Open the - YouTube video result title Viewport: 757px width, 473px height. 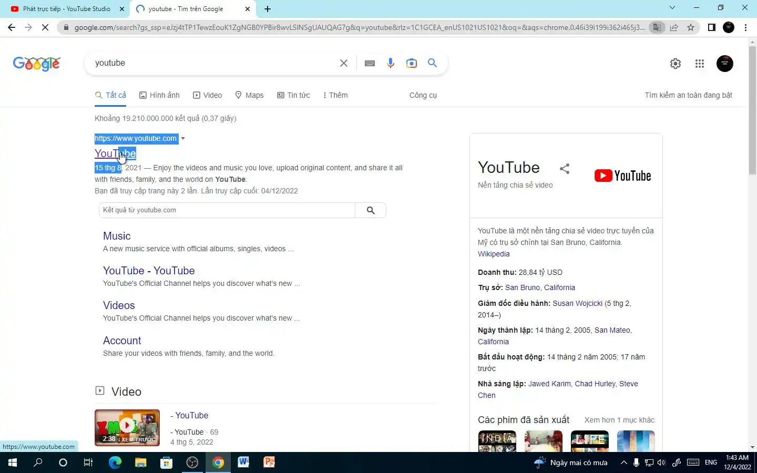point(189,415)
